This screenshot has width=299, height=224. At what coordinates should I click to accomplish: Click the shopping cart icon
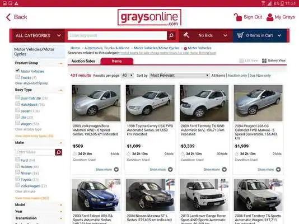click(x=240, y=35)
